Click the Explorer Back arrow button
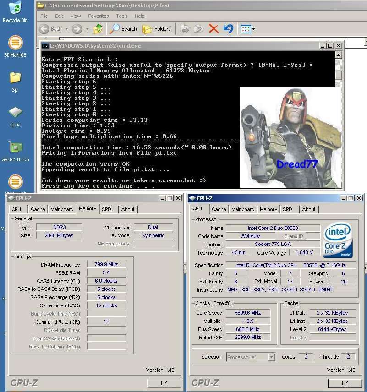Screen dimensions: 367x392 point(44,29)
